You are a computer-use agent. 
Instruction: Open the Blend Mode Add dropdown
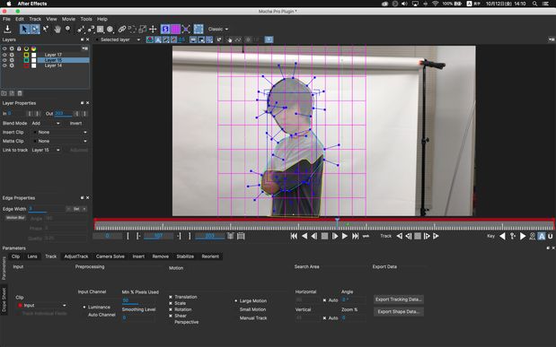[x=46, y=123]
